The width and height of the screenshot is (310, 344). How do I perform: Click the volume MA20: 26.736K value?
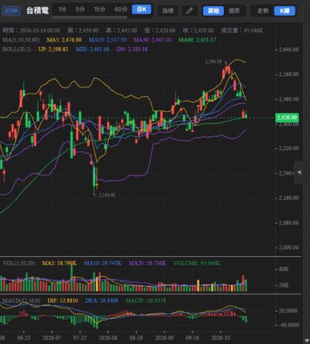tap(147, 263)
